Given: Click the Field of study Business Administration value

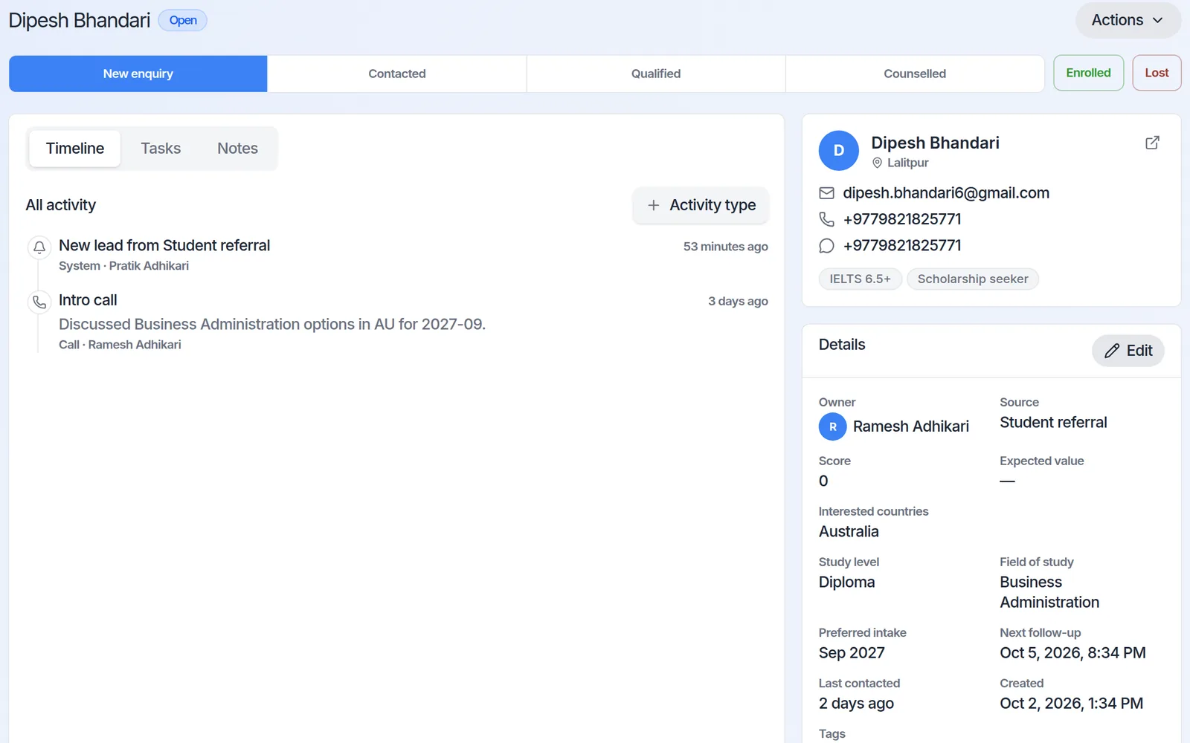Looking at the screenshot, I should click(1049, 592).
